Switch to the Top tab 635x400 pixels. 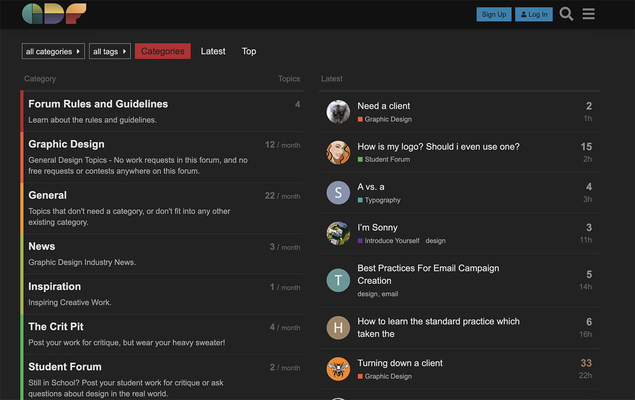click(248, 51)
